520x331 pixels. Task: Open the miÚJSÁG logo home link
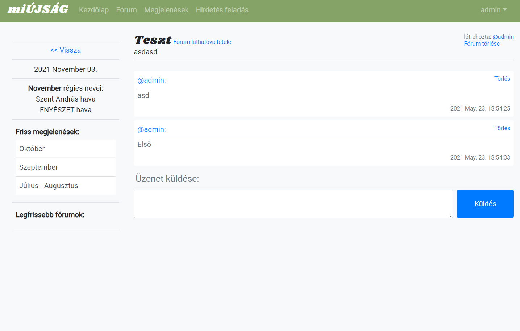38,9
